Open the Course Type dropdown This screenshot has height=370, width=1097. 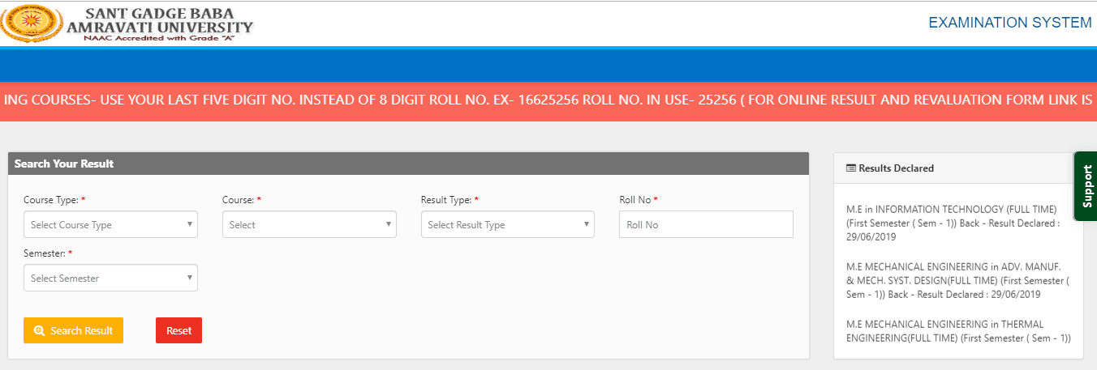coord(110,225)
